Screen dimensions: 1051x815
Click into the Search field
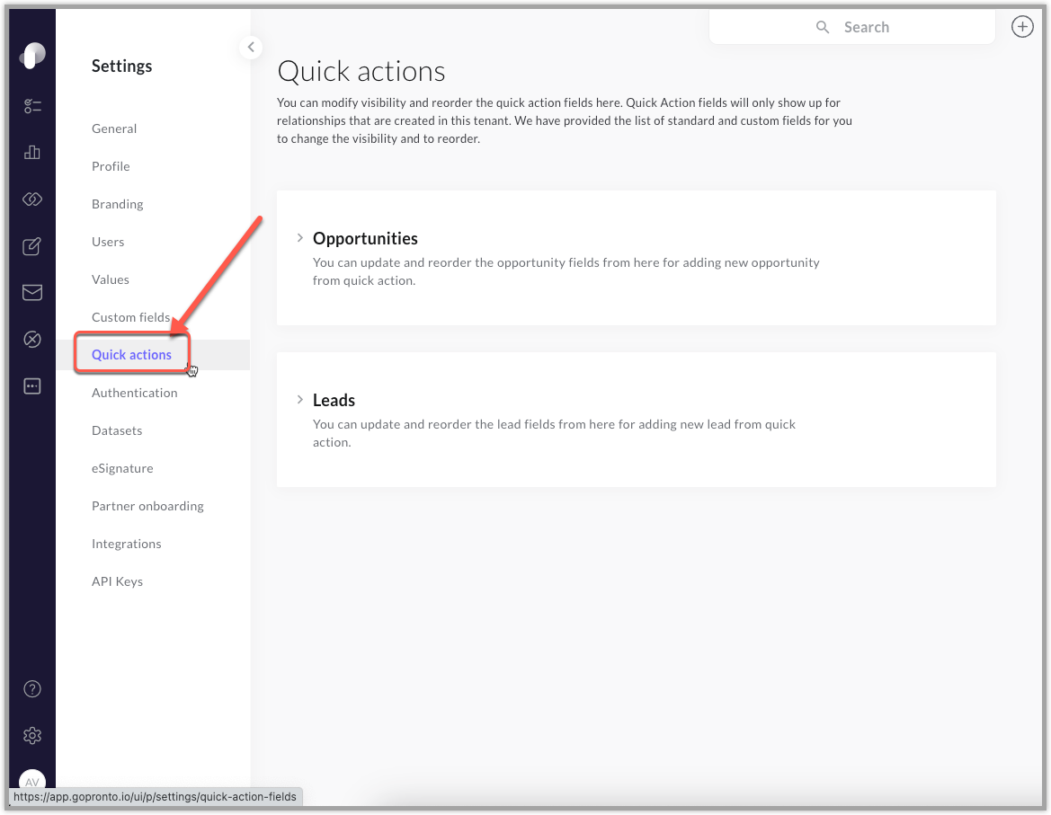pos(852,27)
